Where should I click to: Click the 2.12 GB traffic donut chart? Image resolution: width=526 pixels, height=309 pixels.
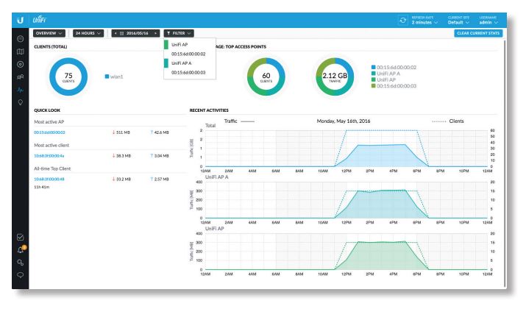335,77
